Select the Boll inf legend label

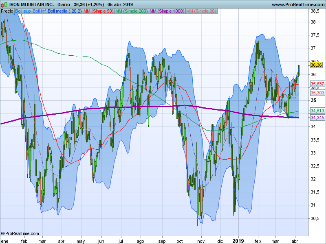tap(39, 11)
